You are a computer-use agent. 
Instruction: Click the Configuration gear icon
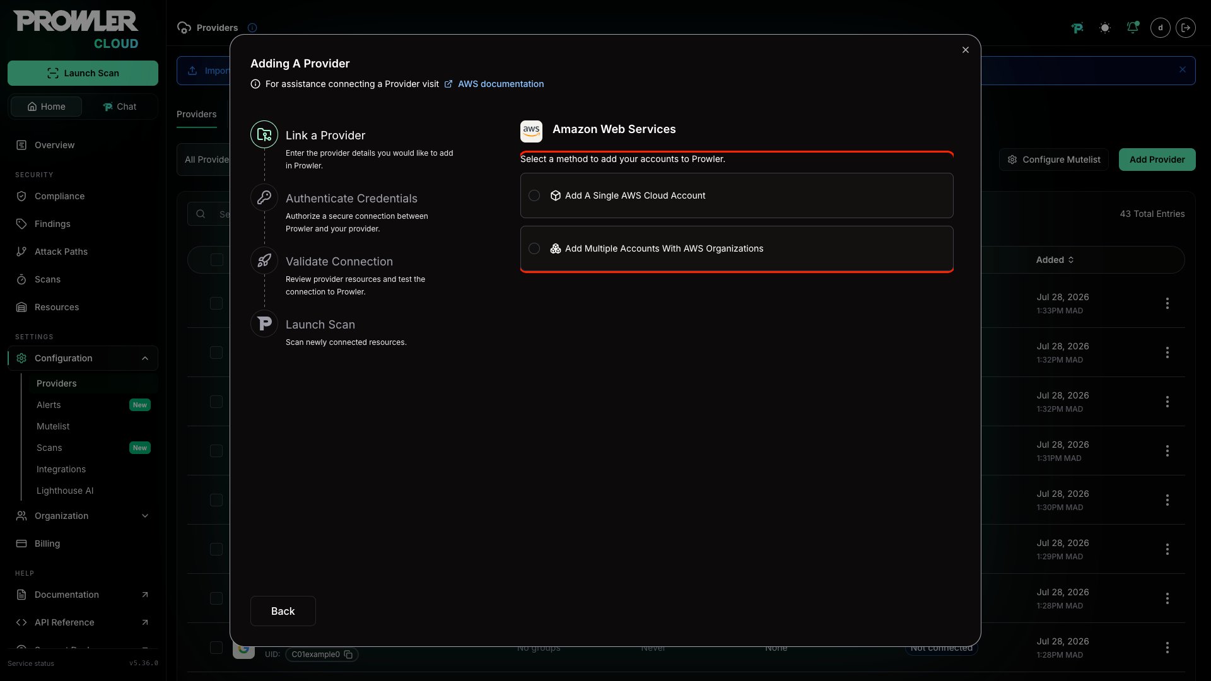tap(21, 358)
